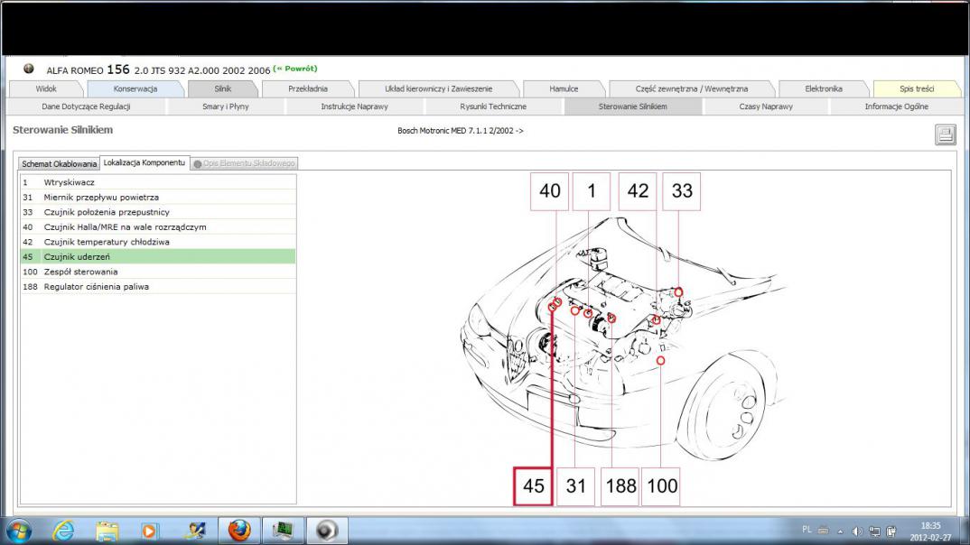Open the Widok tab

coord(46,89)
